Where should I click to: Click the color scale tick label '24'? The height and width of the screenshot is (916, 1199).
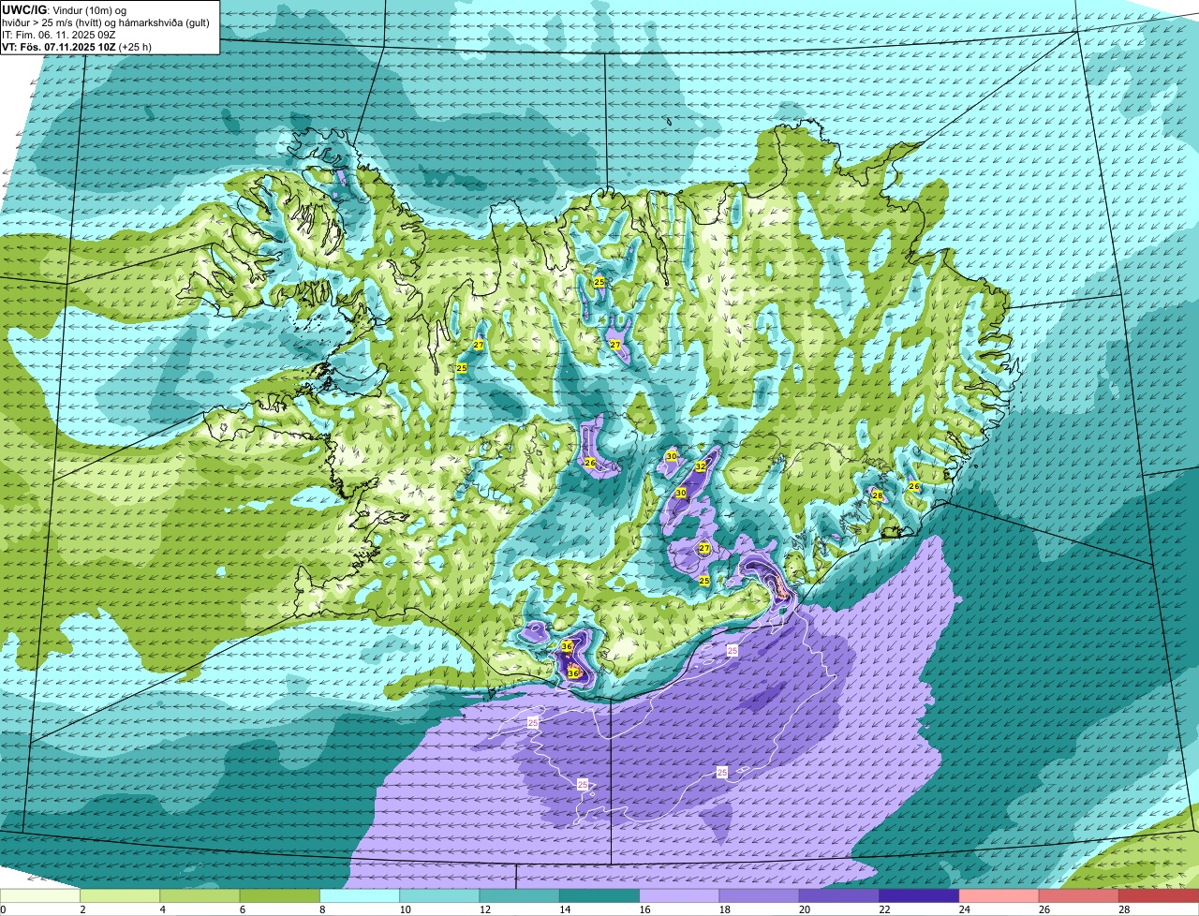click(x=963, y=909)
